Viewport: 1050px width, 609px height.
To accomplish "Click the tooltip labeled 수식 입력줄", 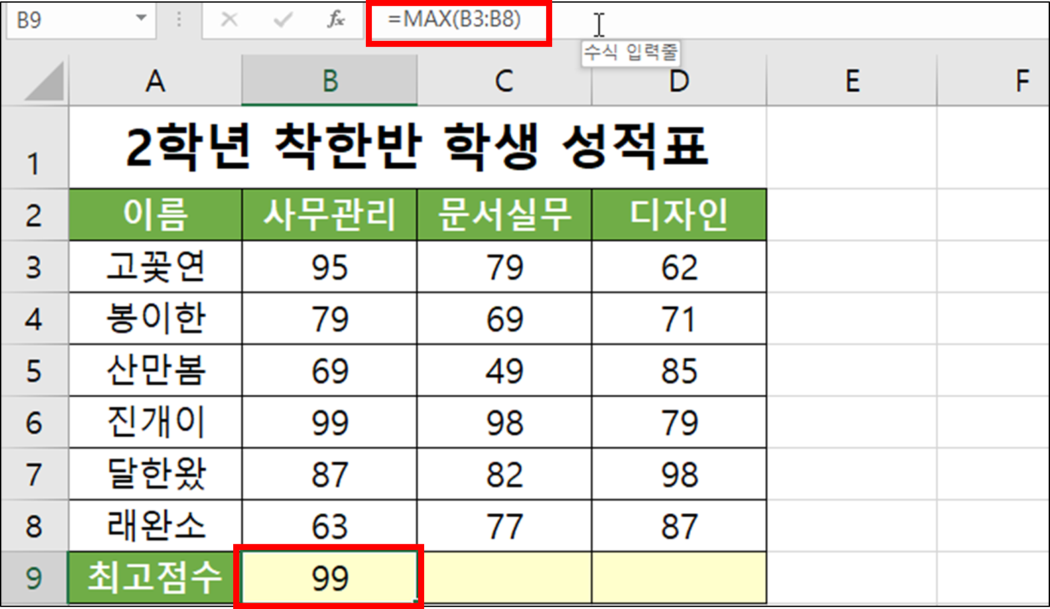I will (632, 52).
